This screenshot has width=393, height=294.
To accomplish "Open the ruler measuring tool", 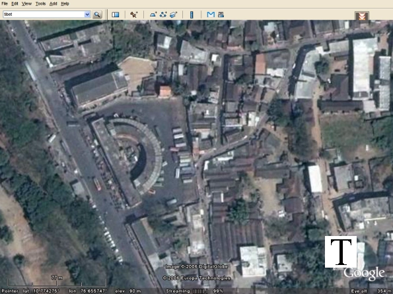I will (x=192, y=15).
